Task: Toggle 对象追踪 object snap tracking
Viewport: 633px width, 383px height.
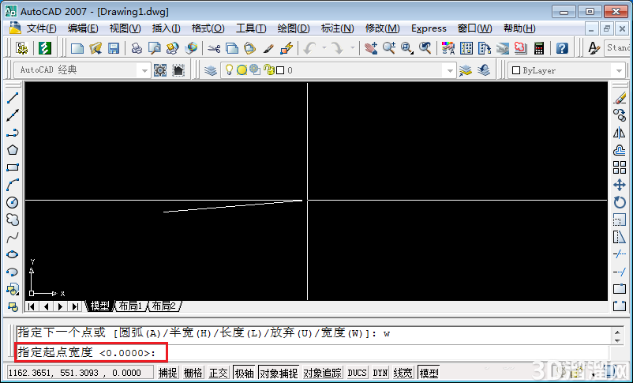Action: pyautogui.click(x=322, y=373)
